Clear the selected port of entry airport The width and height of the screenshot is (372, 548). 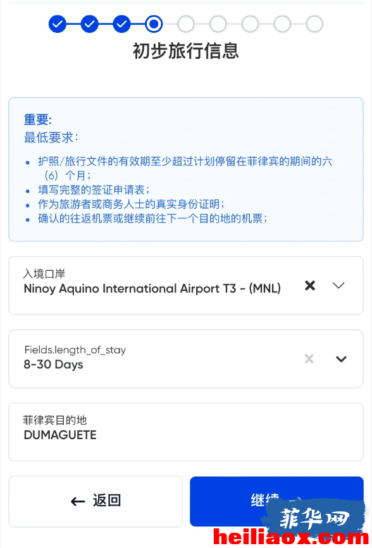point(310,285)
